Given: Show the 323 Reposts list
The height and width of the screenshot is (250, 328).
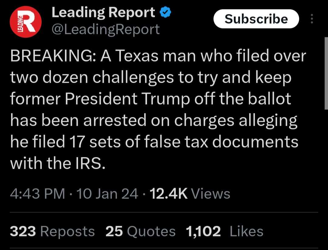Looking at the screenshot, I should coord(52,232).
